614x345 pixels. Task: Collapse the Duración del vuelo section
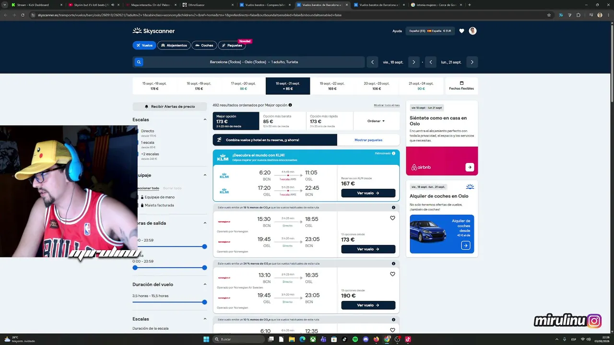[x=205, y=285]
